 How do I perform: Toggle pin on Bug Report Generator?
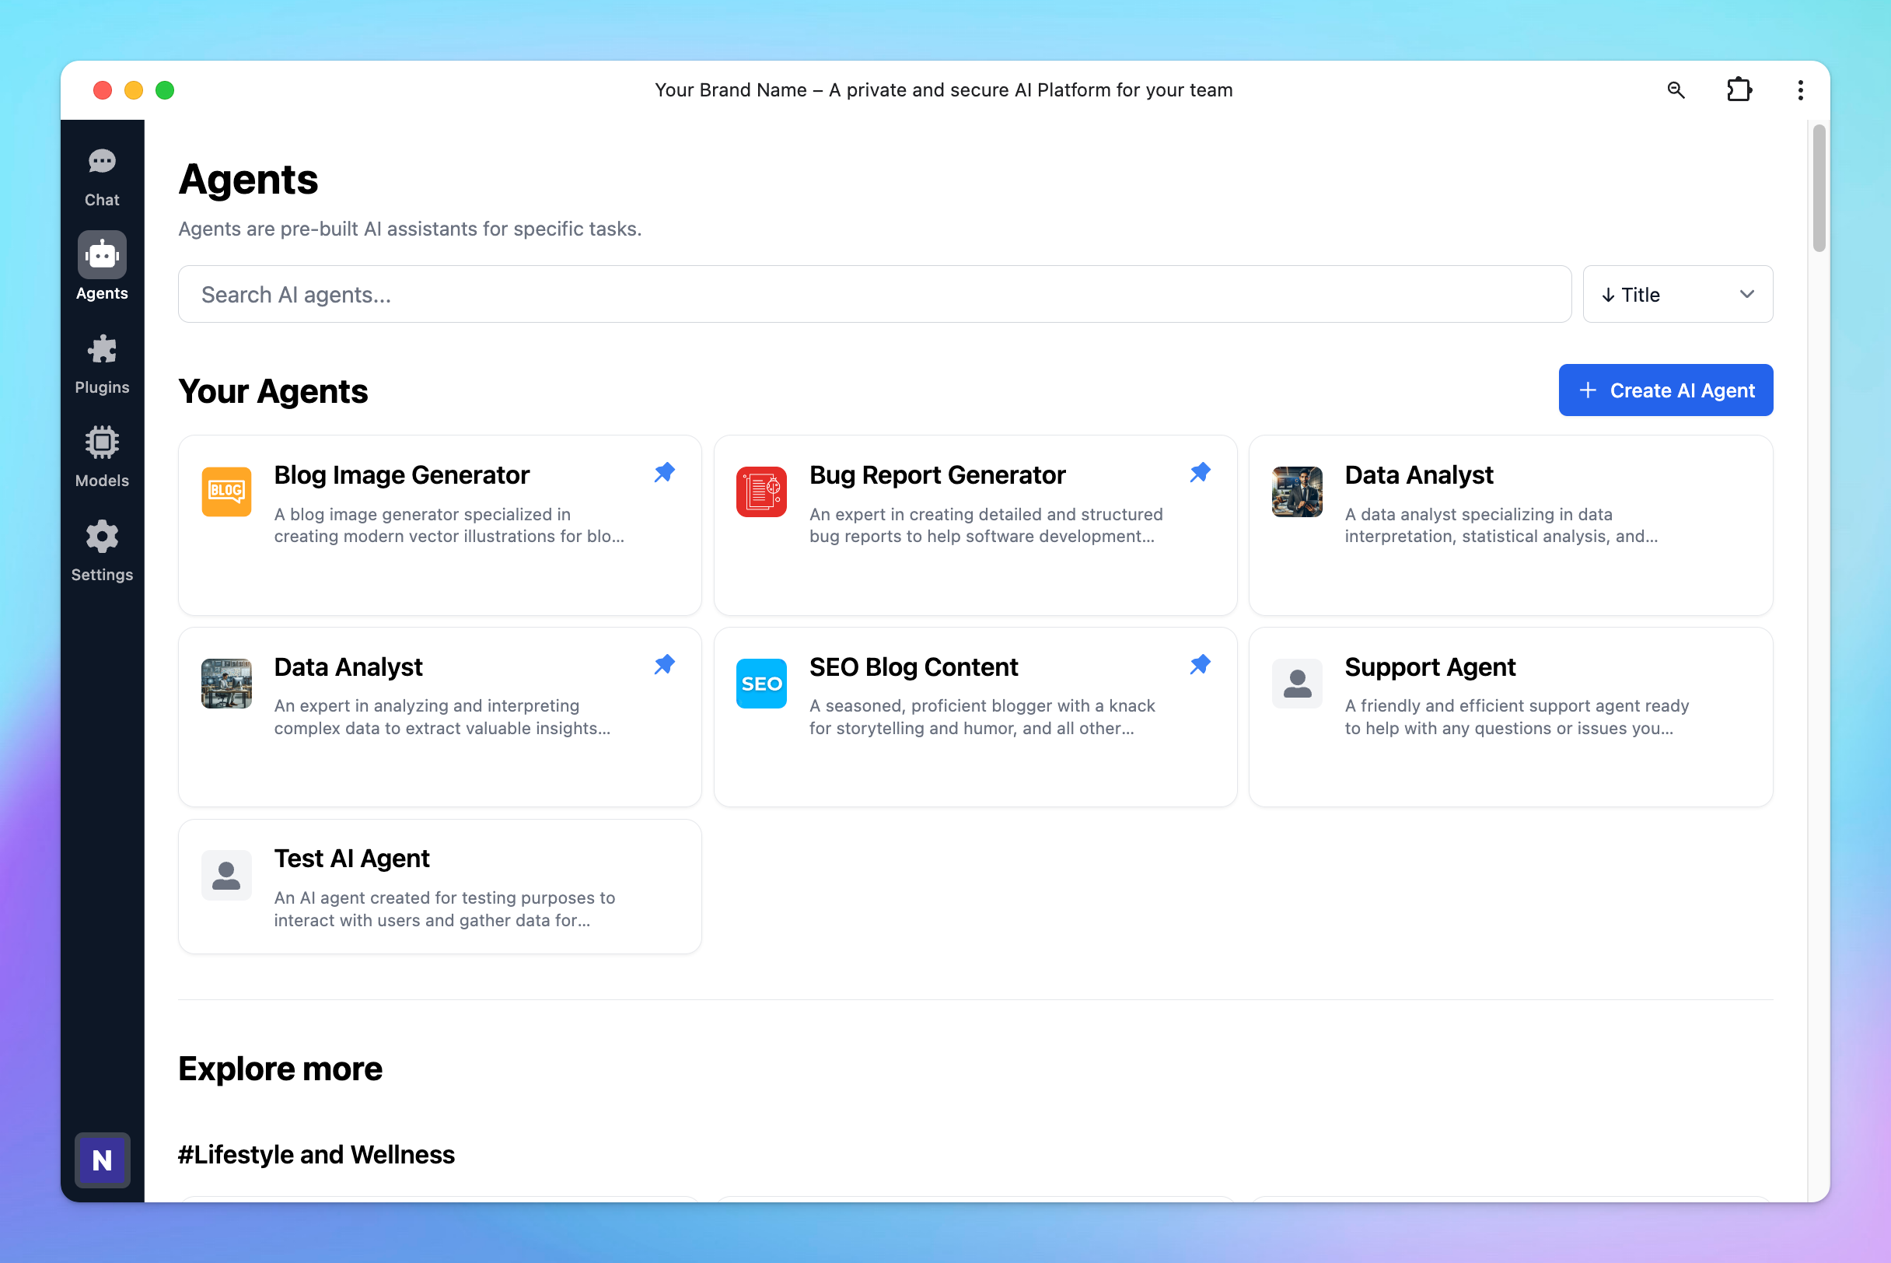tap(1201, 472)
